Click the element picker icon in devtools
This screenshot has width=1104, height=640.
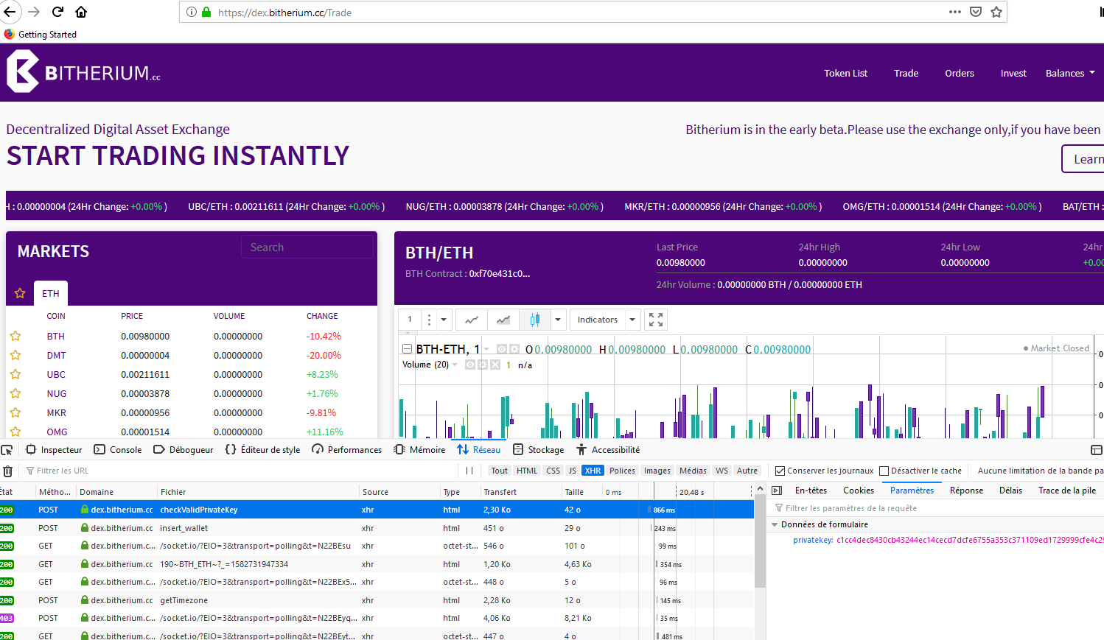7,449
